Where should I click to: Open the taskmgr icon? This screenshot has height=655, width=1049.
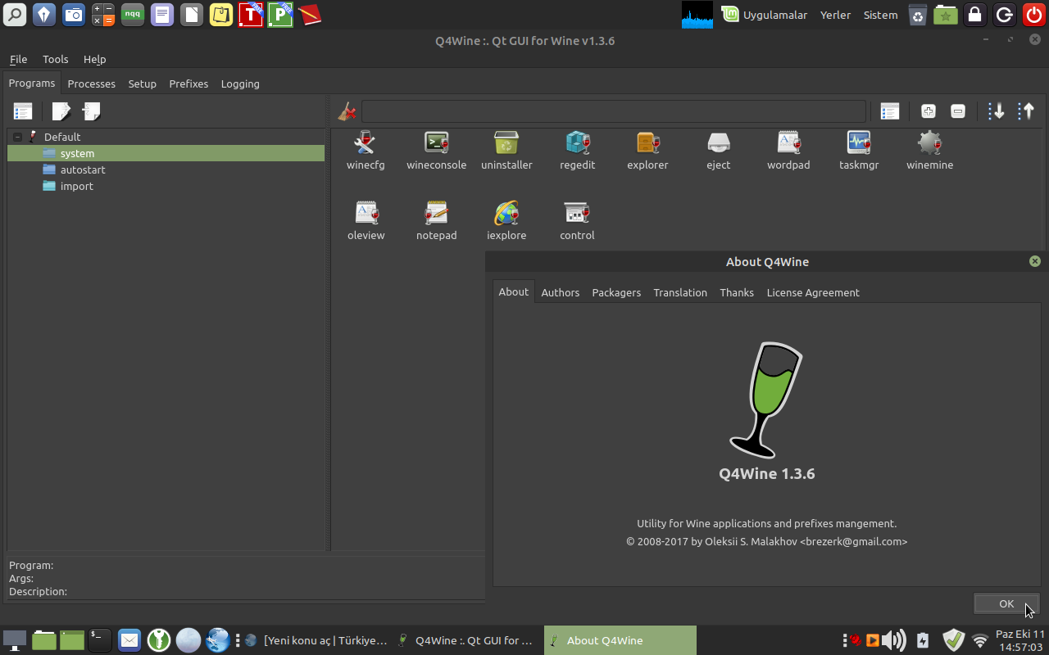(859, 151)
